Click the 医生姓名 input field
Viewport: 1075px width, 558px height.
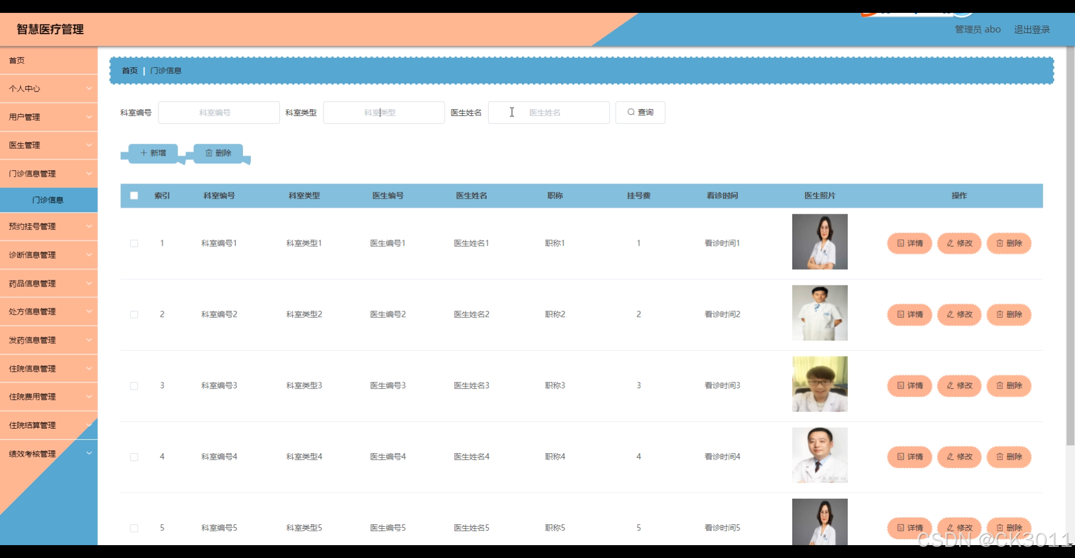click(548, 112)
